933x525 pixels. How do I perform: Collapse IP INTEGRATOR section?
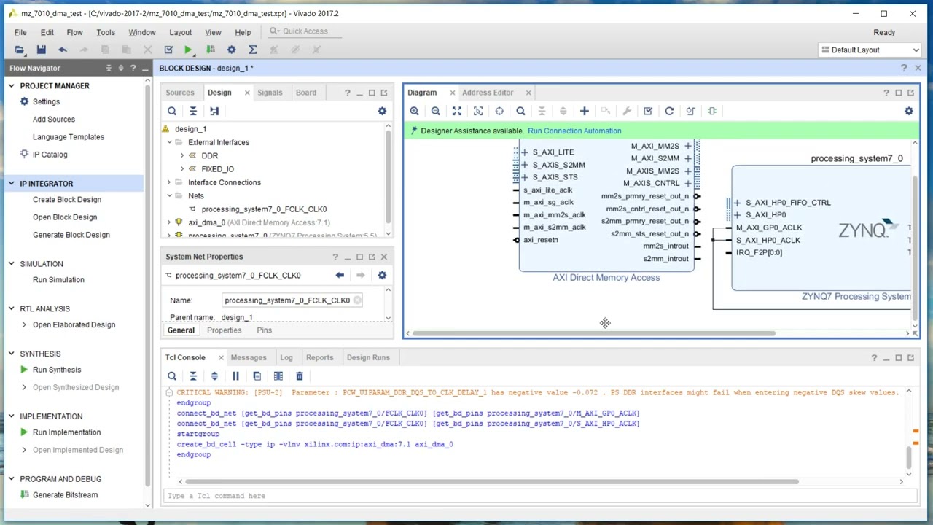click(x=11, y=184)
